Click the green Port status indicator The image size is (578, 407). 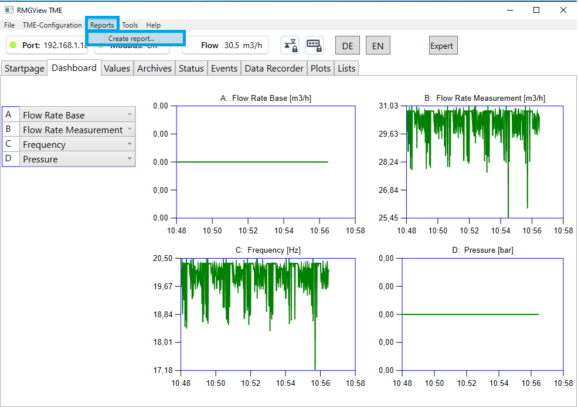(x=13, y=45)
